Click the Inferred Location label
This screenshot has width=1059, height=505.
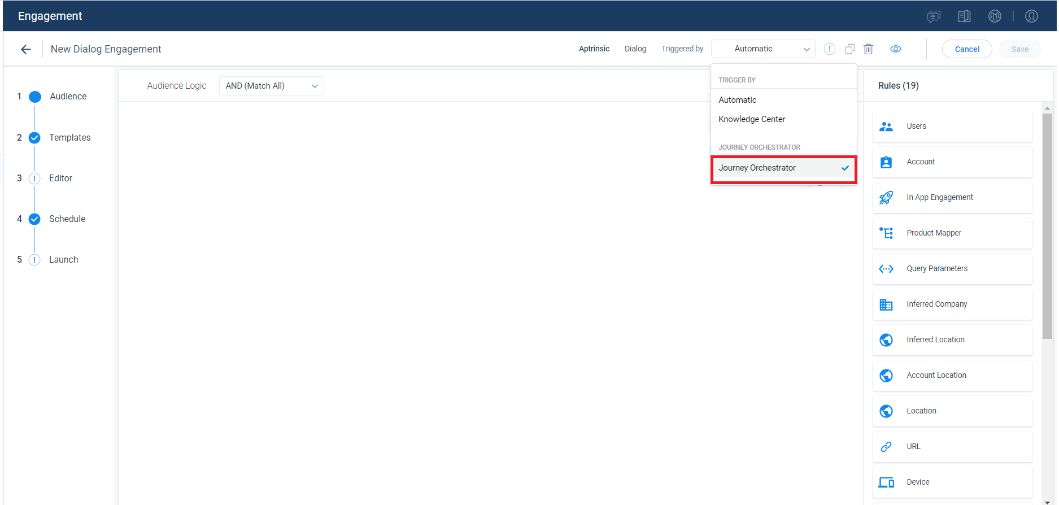(x=935, y=340)
